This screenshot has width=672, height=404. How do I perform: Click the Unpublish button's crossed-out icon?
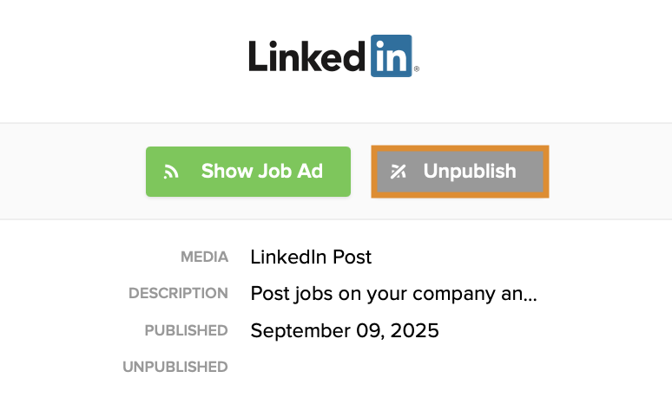(x=399, y=172)
